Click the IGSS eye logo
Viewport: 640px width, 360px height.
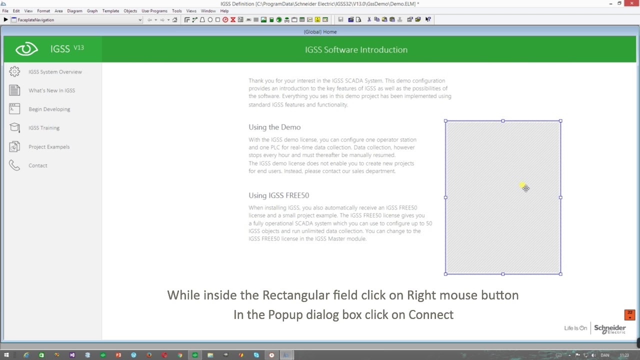pyautogui.click(x=26, y=49)
